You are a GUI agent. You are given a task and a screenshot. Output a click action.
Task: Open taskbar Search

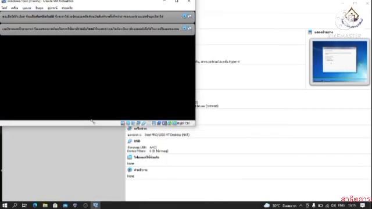[x=15, y=206]
